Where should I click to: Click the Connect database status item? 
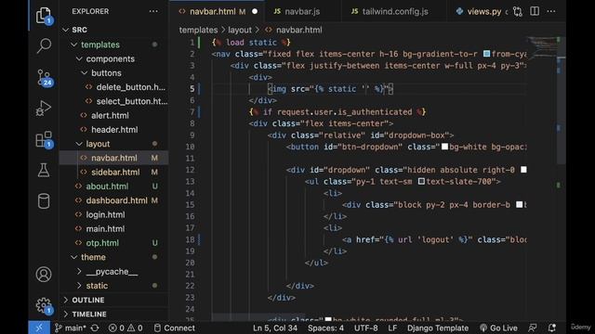[174, 328]
